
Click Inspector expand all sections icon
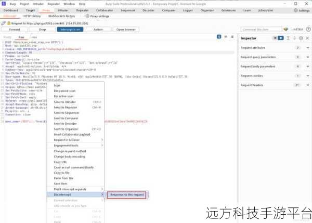pyautogui.click(x=288, y=38)
